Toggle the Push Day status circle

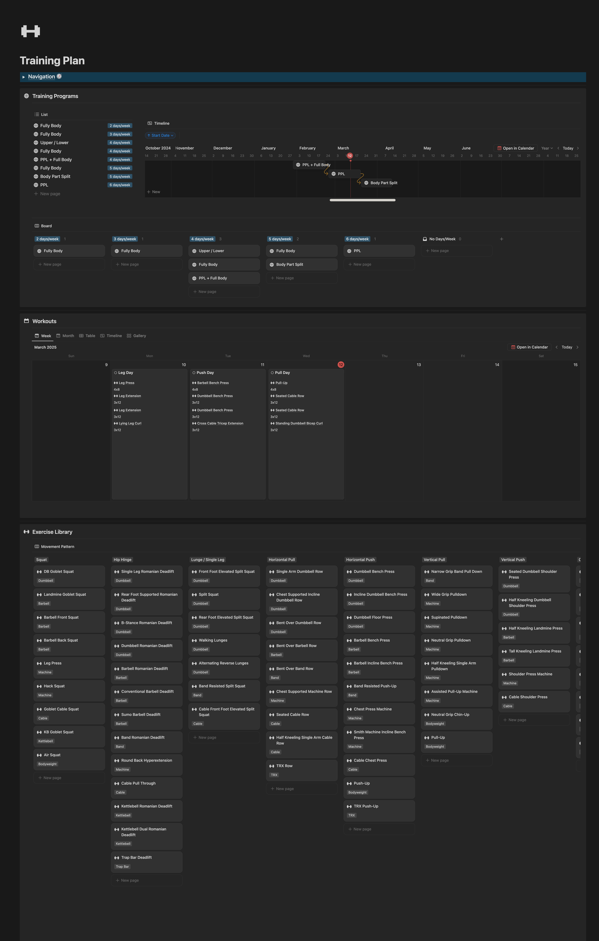coord(194,373)
